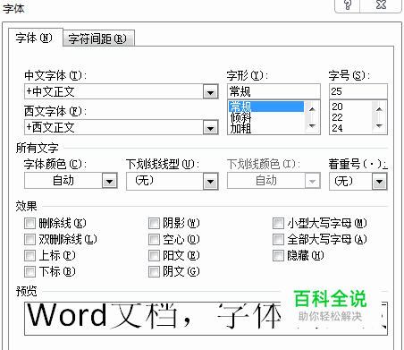Enable the 双删除线(L) checkbox

29,239
